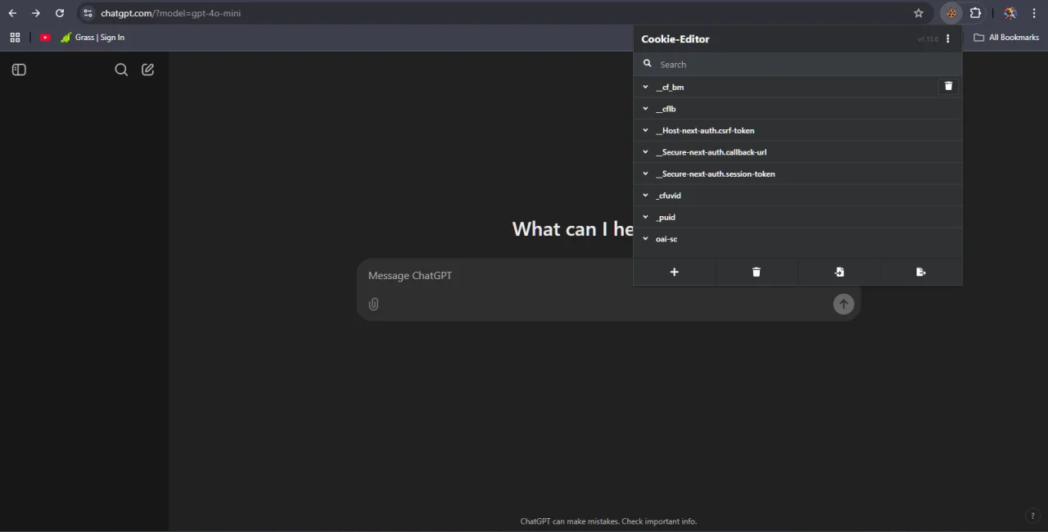Select the _puid cookie name

666,217
